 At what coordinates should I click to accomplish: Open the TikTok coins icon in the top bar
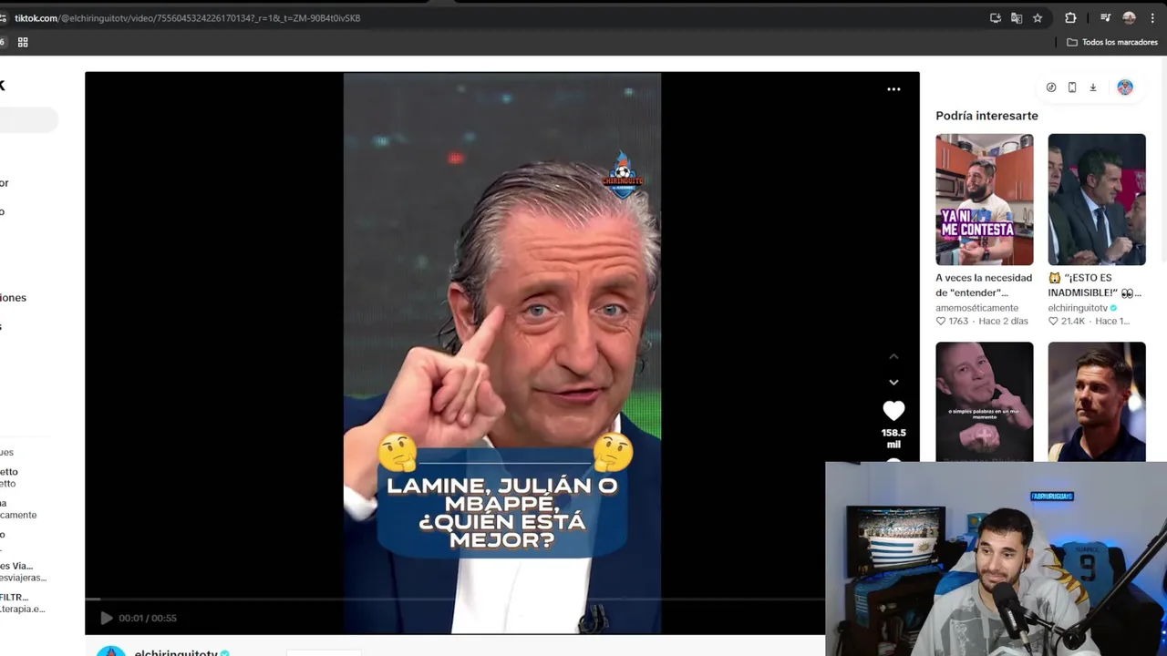point(1051,87)
